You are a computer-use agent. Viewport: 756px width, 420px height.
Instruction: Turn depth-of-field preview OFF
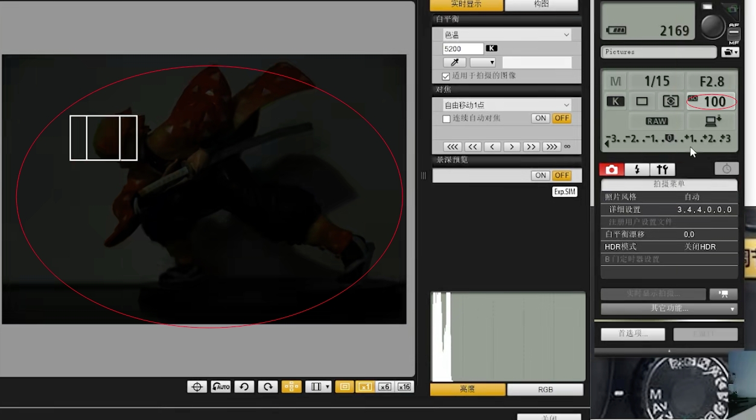pyautogui.click(x=562, y=176)
